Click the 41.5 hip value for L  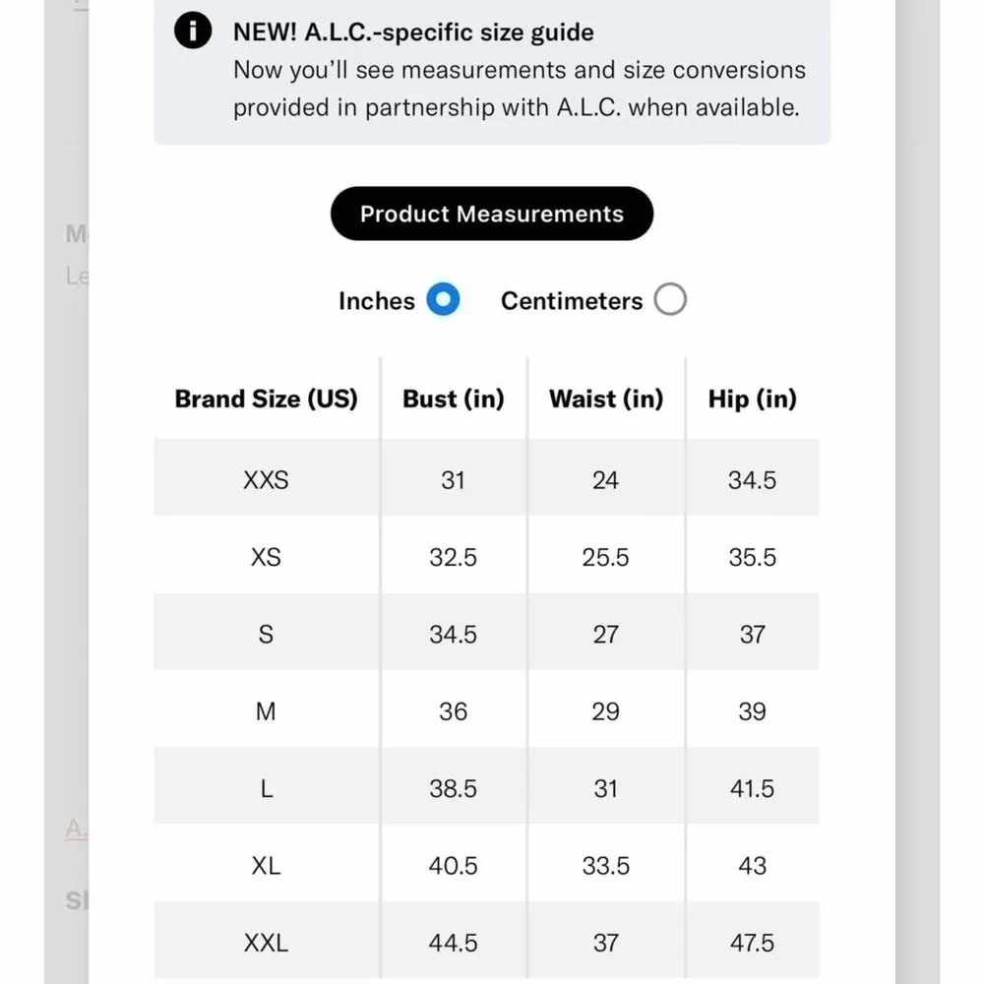(752, 788)
